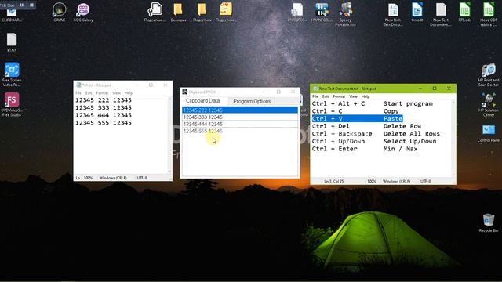Click 'Windows (CRLF)' in a1.txt status bar
The height and width of the screenshot is (282, 502).
113,178
